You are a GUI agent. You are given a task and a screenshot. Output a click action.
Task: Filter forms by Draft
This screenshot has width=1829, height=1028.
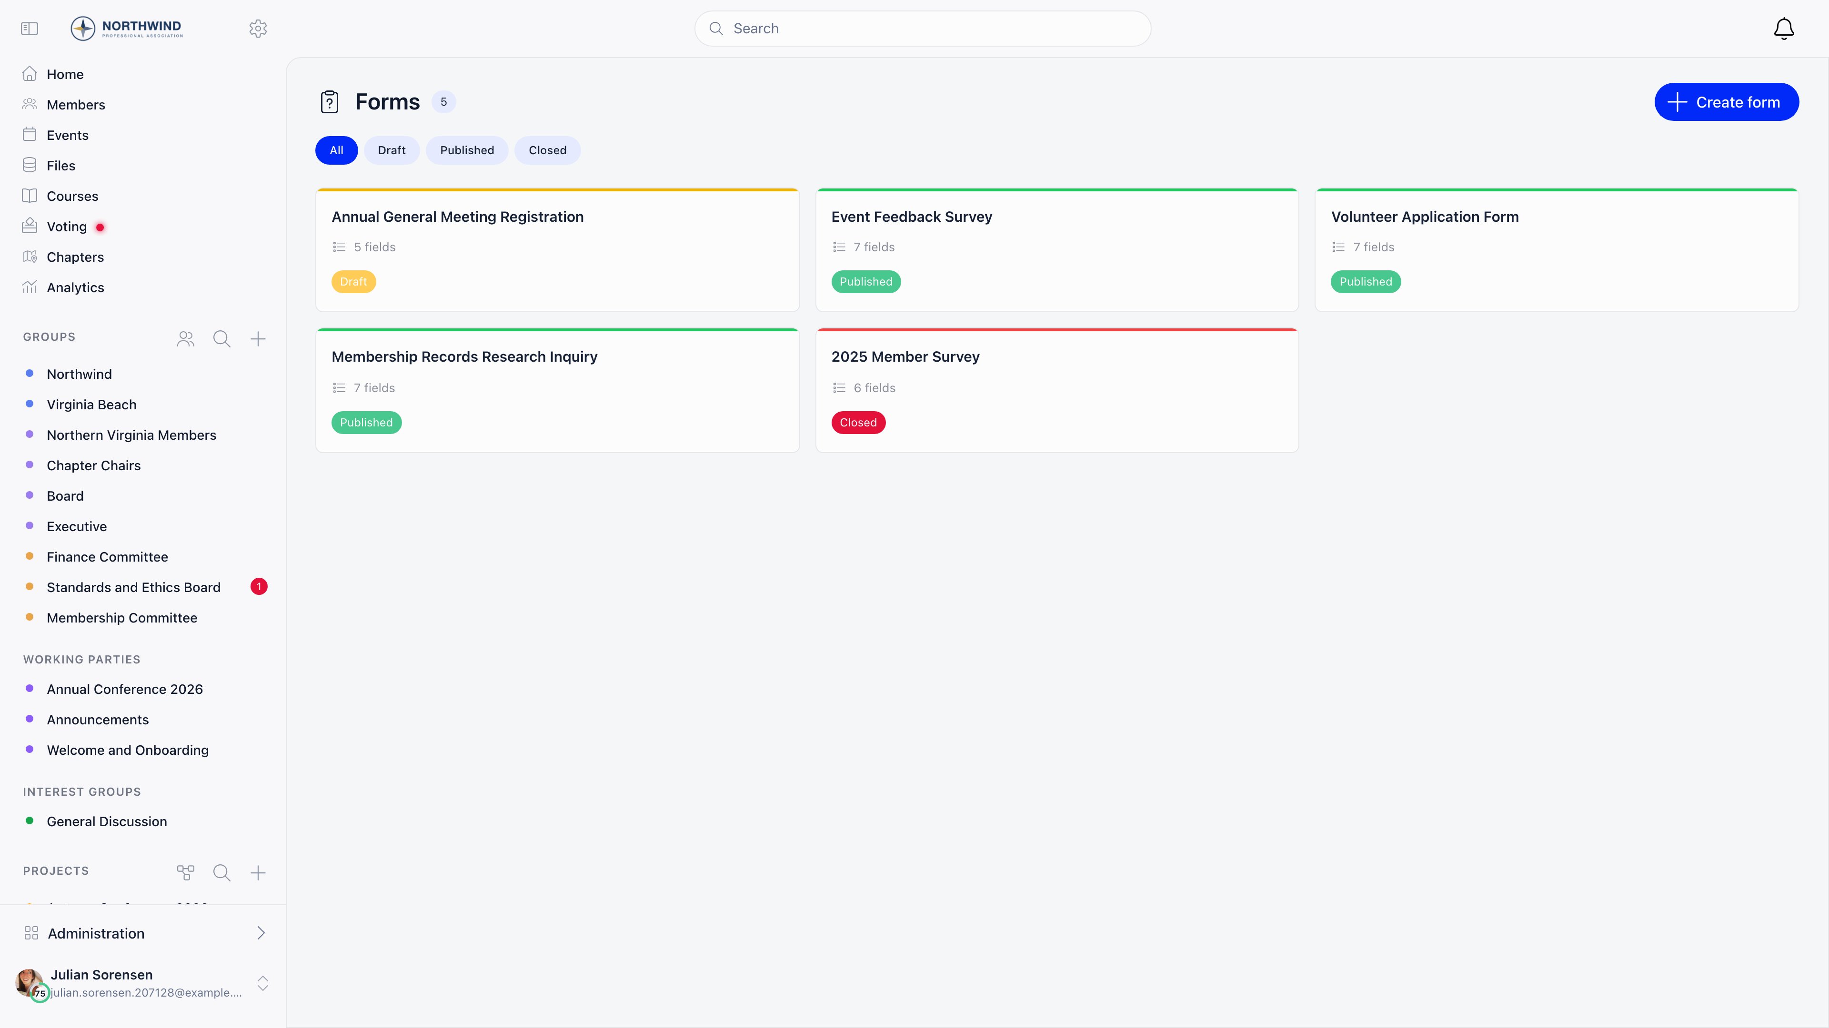pyautogui.click(x=392, y=150)
